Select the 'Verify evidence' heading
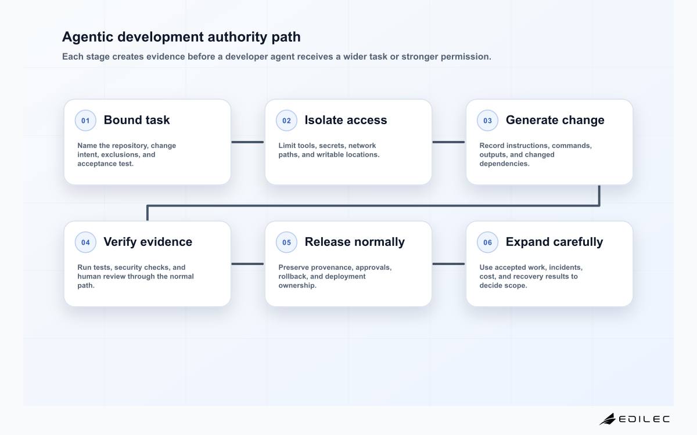 [x=148, y=242]
